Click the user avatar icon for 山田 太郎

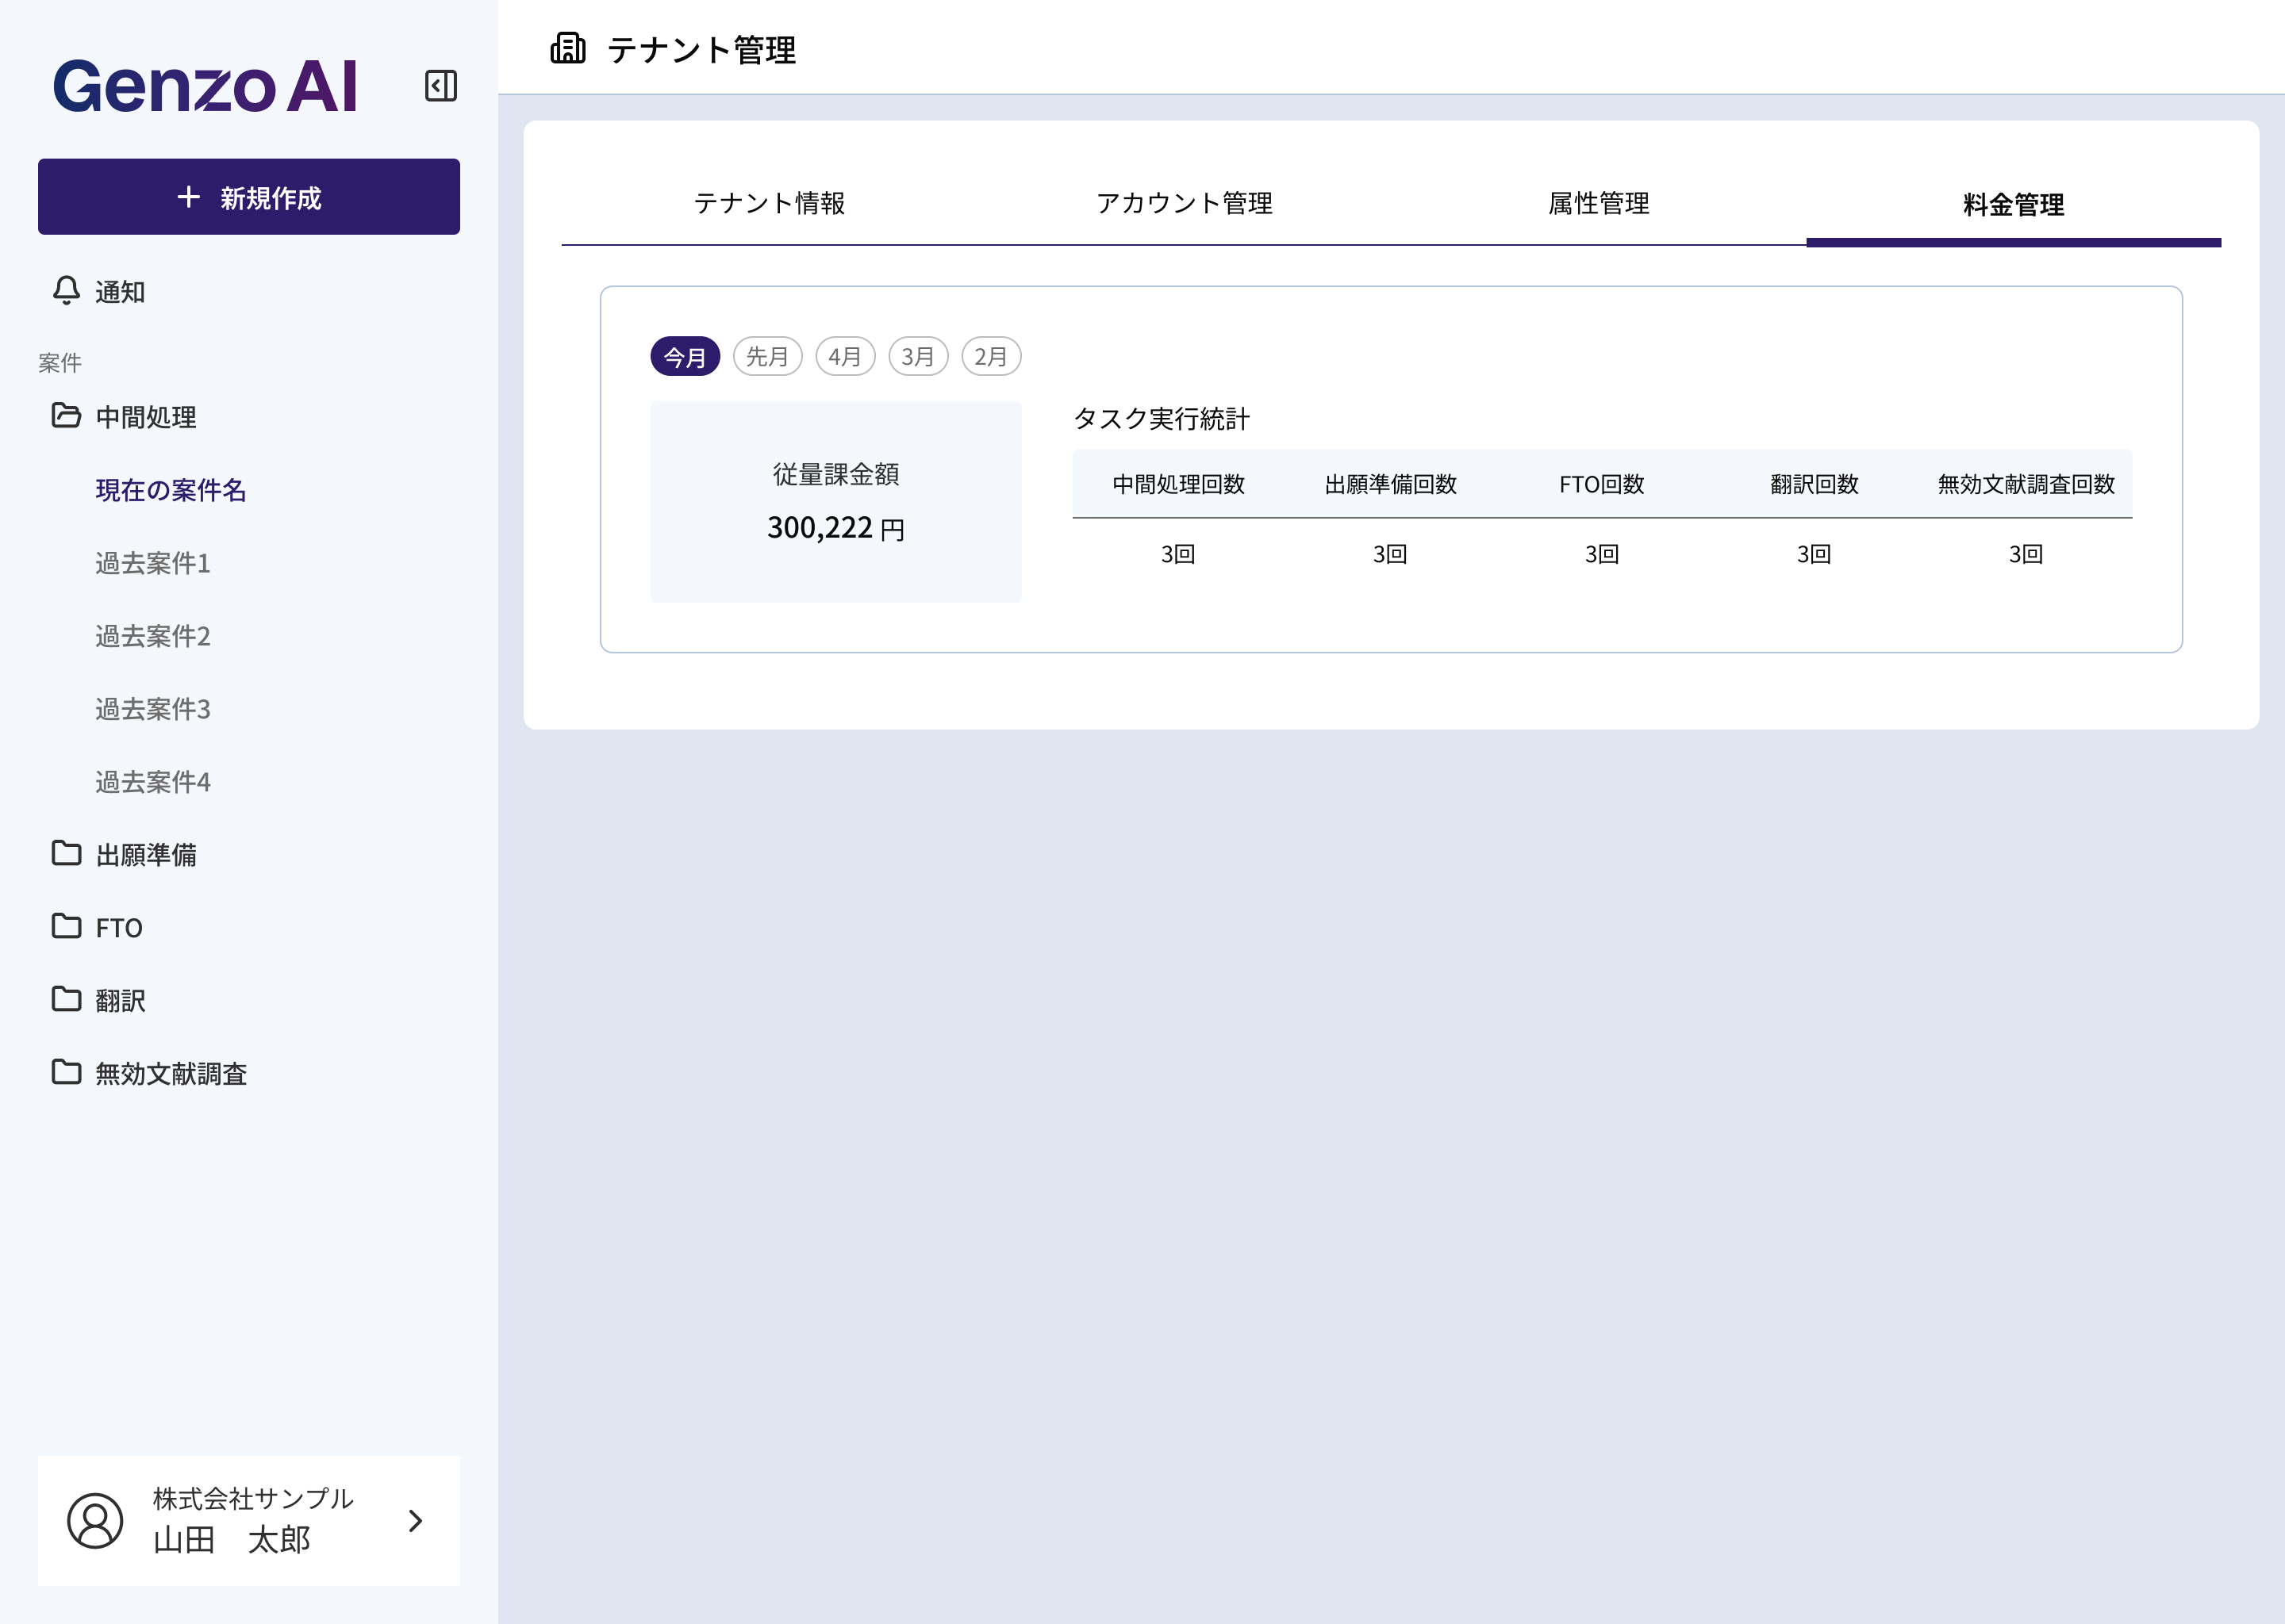[95, 1521]
